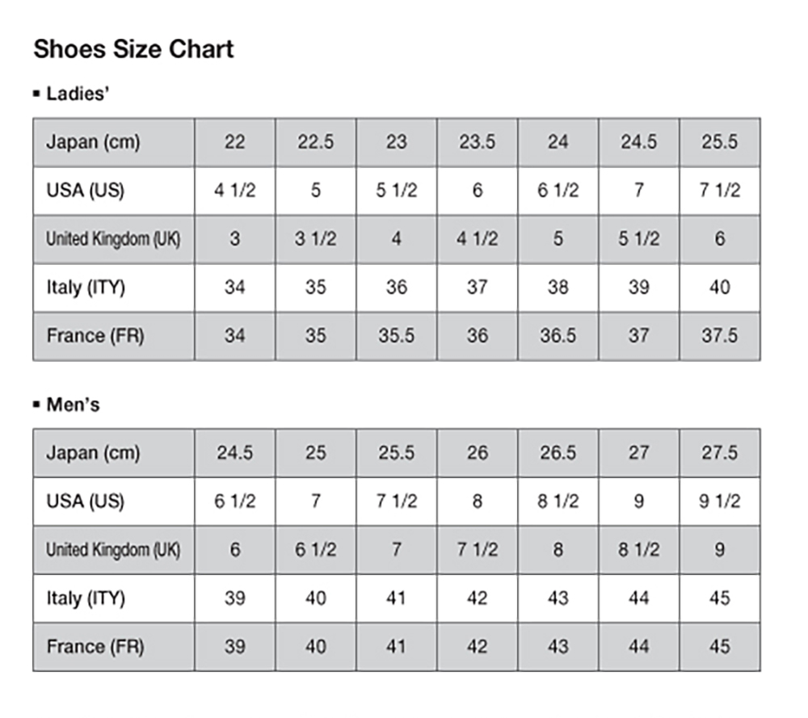The image size is (808, 718).
Task: Click the Ladies' France (FR) row header
Action: pyautogui.click(x=114, y=336)
